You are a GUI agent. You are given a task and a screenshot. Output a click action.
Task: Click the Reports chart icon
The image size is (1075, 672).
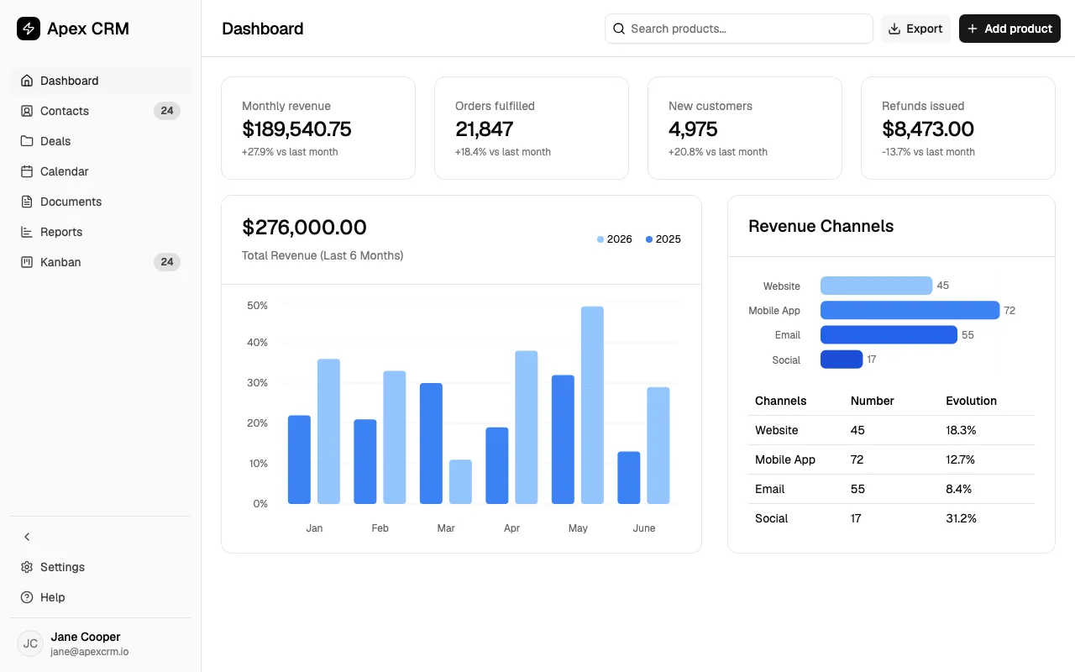pos(27,232)
